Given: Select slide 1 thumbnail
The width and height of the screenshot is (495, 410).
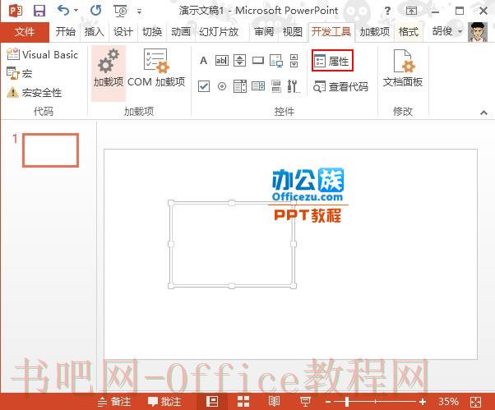Looking at the screenshot, I should pos(50,150).
